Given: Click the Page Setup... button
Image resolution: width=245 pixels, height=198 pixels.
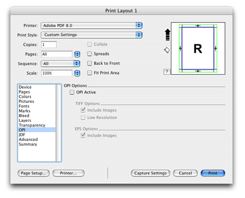Looking at the screenshot, I should 34,173.
